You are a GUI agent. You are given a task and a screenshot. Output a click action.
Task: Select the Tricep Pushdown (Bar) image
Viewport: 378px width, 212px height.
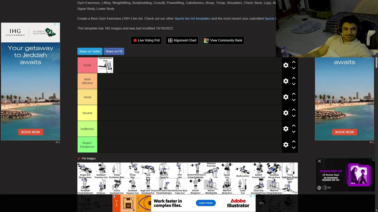[x=117, y=170]
